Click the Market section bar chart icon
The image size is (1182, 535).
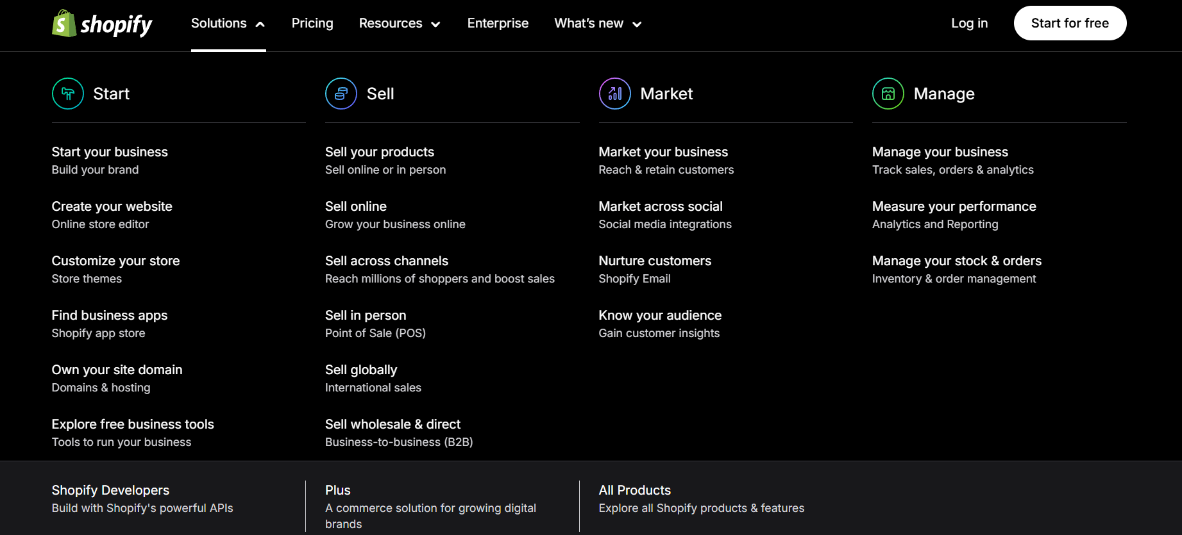615,94
